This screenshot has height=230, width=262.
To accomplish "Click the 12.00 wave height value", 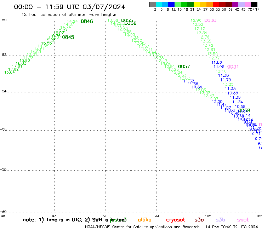I will pos(217,102).
